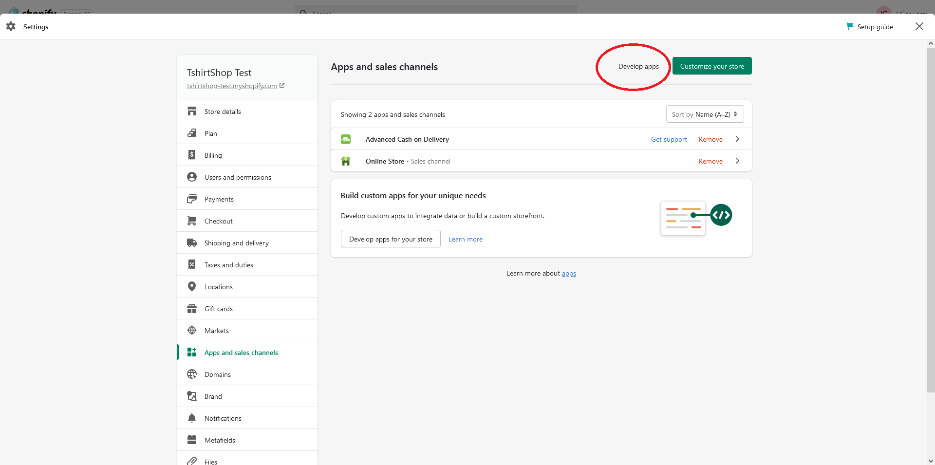The height and width of the screenshot is (465, 935).
Task: Click the Gift cards gift icon
Action: [x=192, y=308]
